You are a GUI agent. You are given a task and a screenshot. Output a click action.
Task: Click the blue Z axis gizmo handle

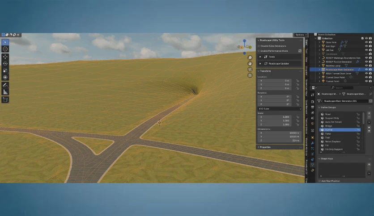pos(244,41)
